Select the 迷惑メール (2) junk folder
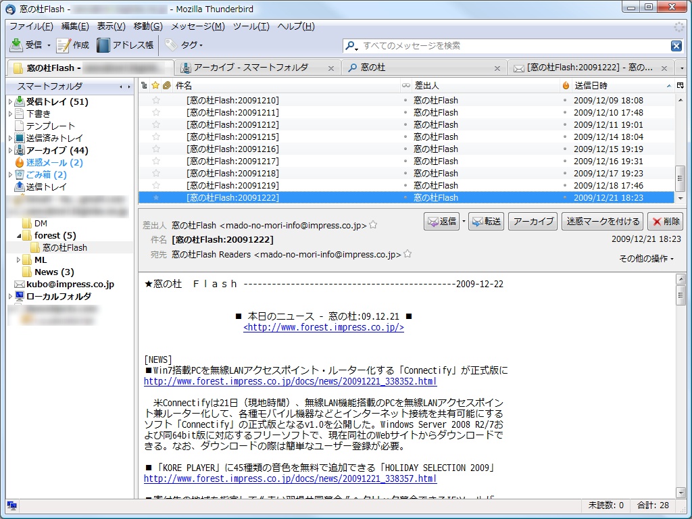The image size is (692, 519). (x=49, y=162)
